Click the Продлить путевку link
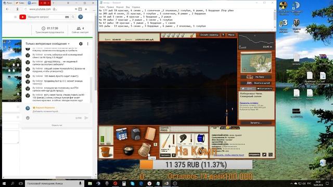This screenshot has height=187, width=333. pos(249,103)
